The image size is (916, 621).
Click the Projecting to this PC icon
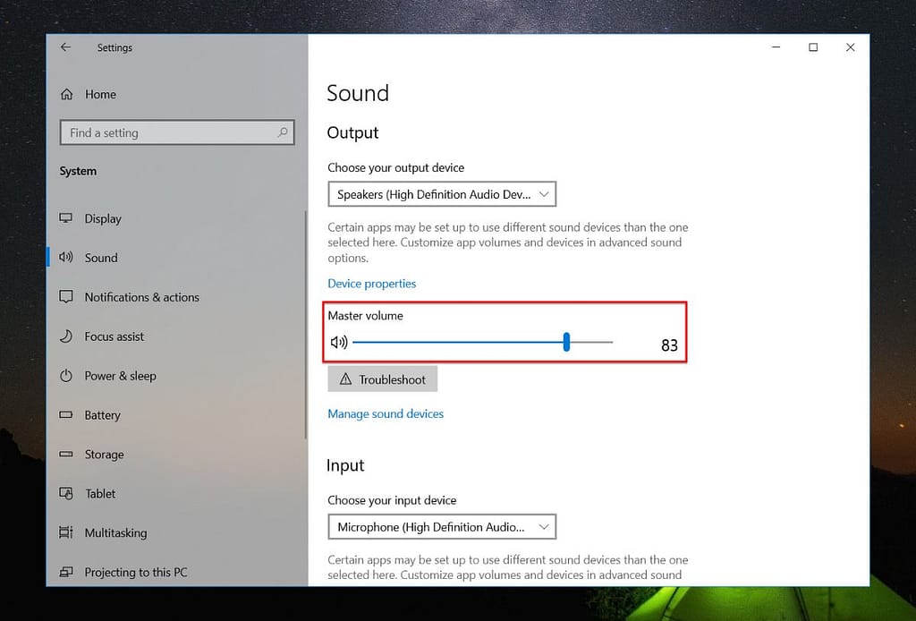[x=66, y=572]
